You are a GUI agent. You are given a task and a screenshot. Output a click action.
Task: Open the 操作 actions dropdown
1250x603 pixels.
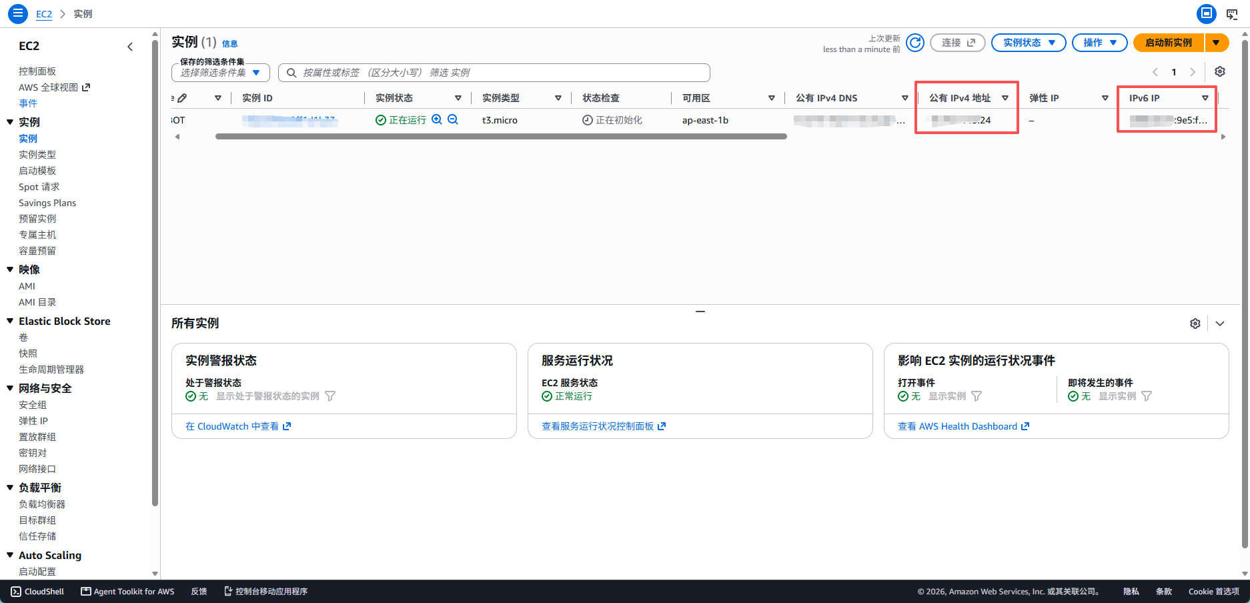point(1099,43)
